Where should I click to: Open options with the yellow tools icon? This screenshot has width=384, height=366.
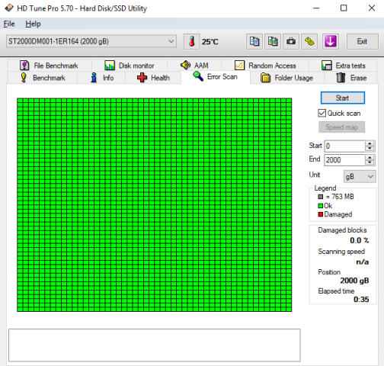(309, 41)
